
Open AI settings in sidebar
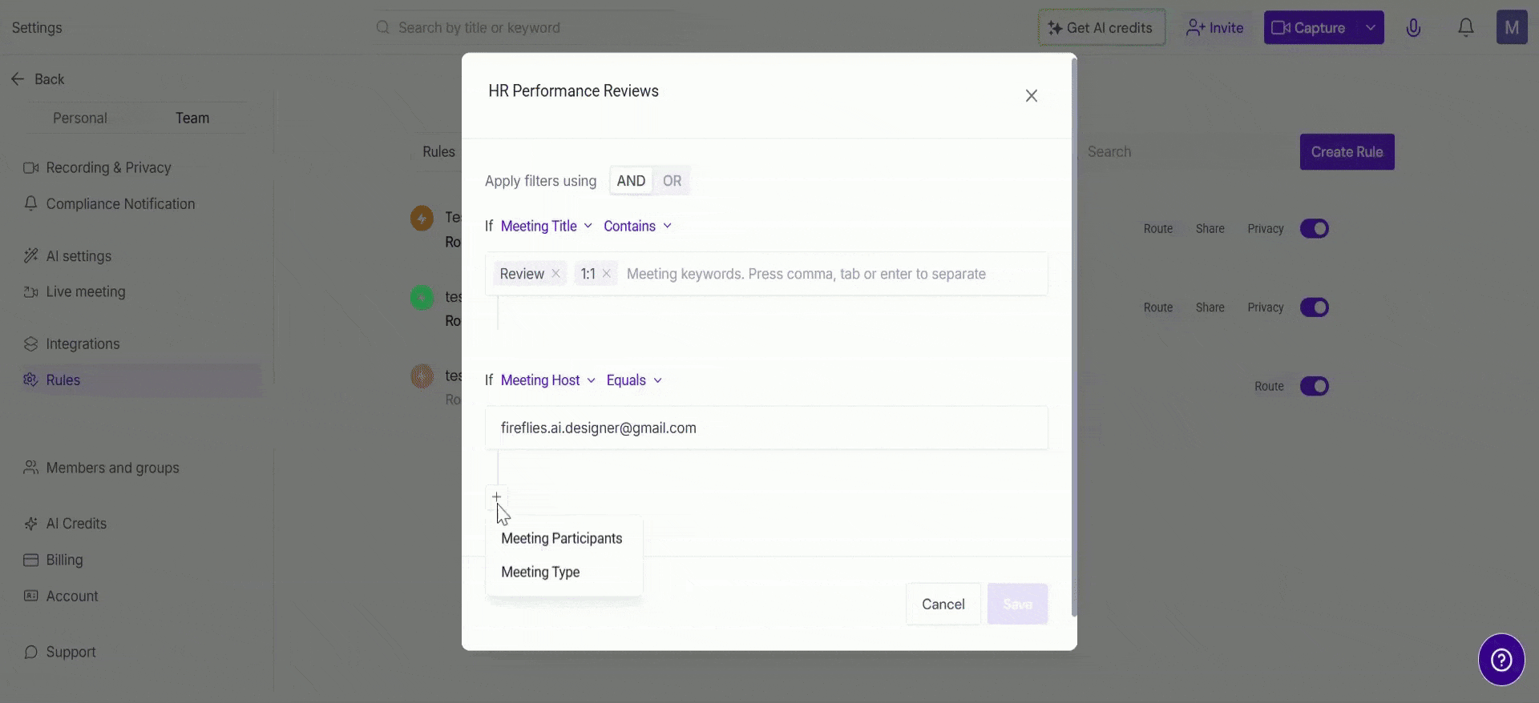coord(67,256)
